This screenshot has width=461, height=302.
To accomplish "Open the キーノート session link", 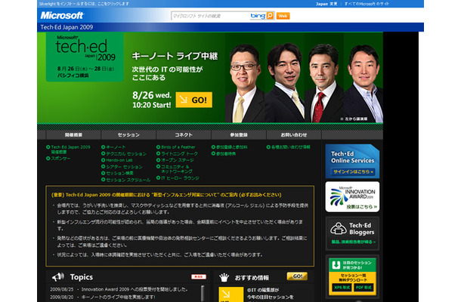I will (x=116, y=147).
